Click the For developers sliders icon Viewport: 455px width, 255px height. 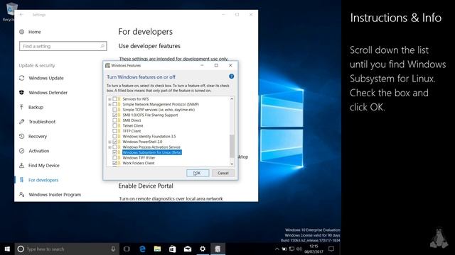(22, 180)
